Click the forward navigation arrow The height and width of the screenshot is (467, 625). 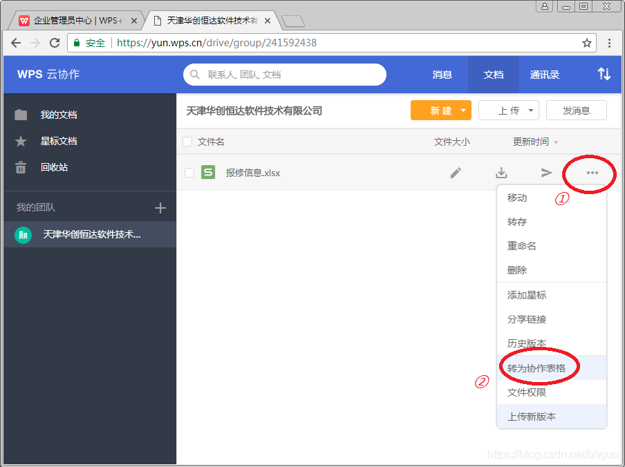35,43
